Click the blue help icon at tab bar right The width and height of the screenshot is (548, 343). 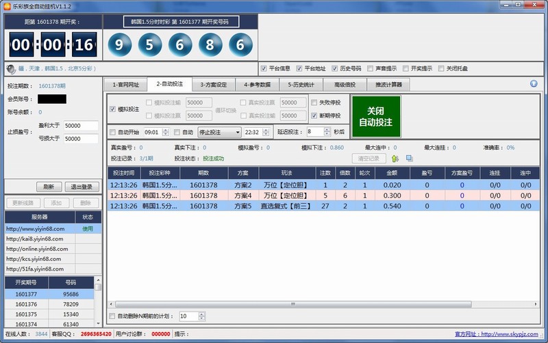[534, 84]
